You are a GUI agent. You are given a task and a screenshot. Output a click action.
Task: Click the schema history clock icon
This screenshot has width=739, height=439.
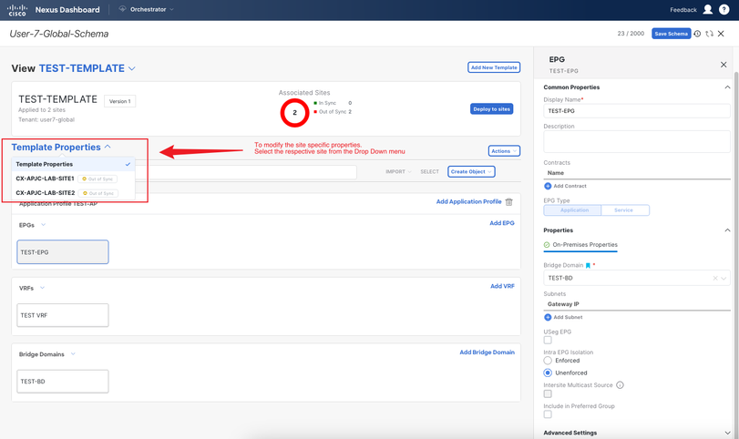pos(697,34)
